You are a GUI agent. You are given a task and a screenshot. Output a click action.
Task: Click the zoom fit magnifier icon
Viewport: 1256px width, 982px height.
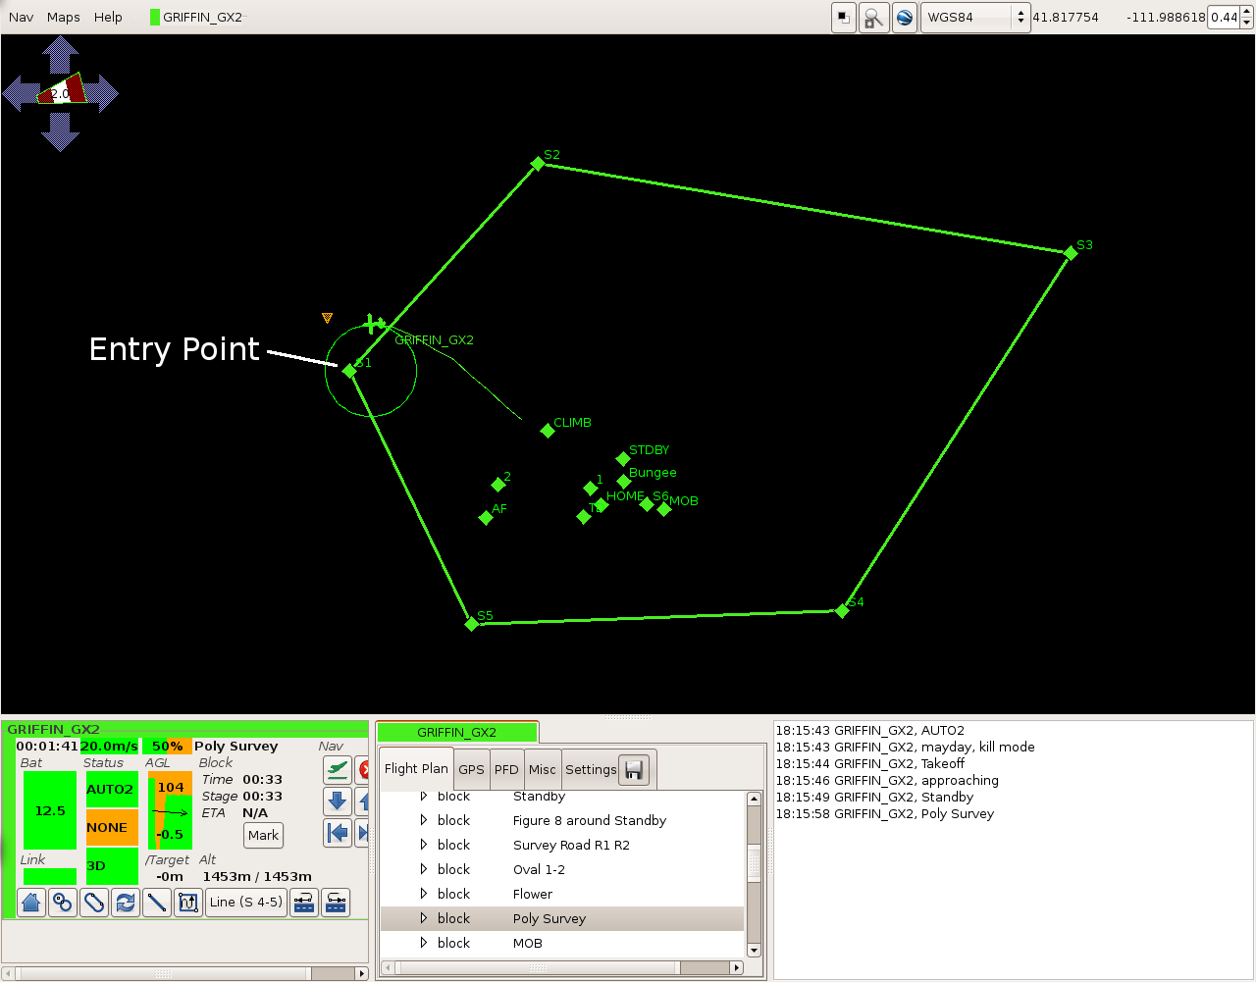tap(873, 18)
